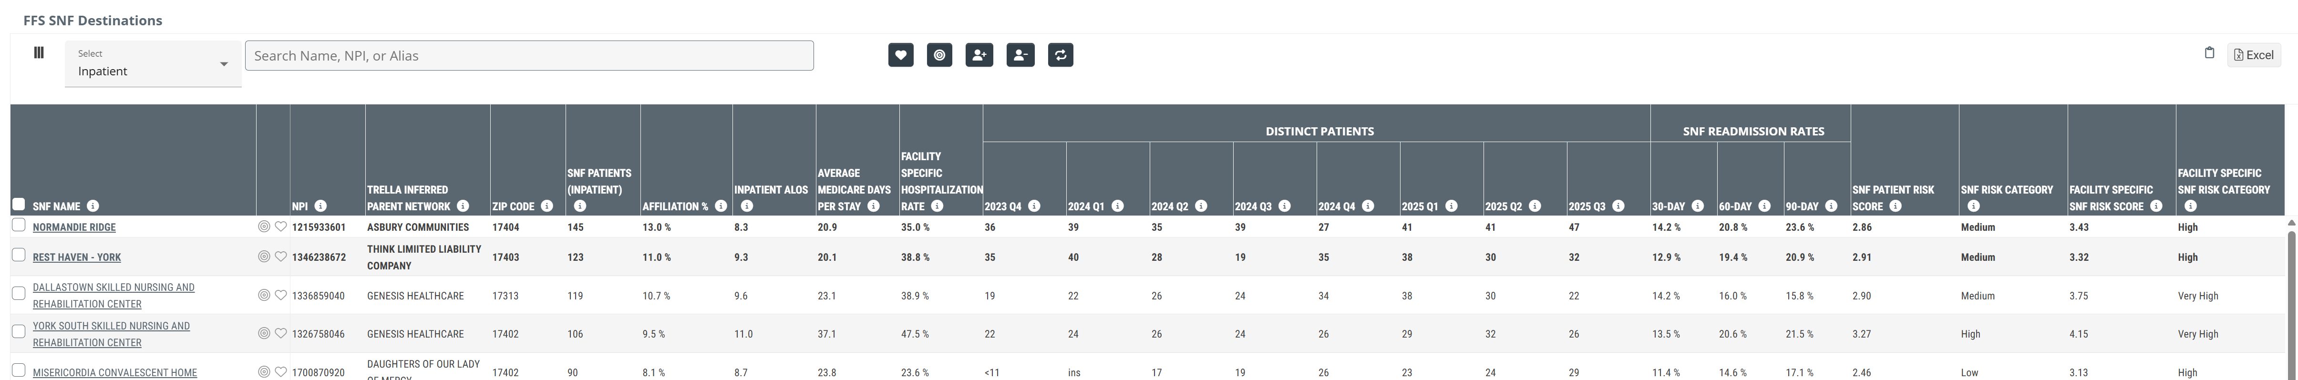Click the heart favorites toolbar button
The height and width of the screenshot is (380, 2298).
pyautogui.click(x=900, y=55)
